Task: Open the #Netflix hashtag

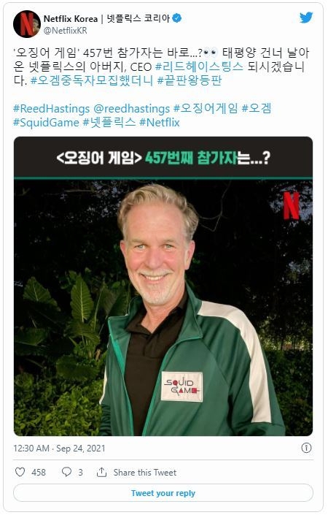Action: 160,123
